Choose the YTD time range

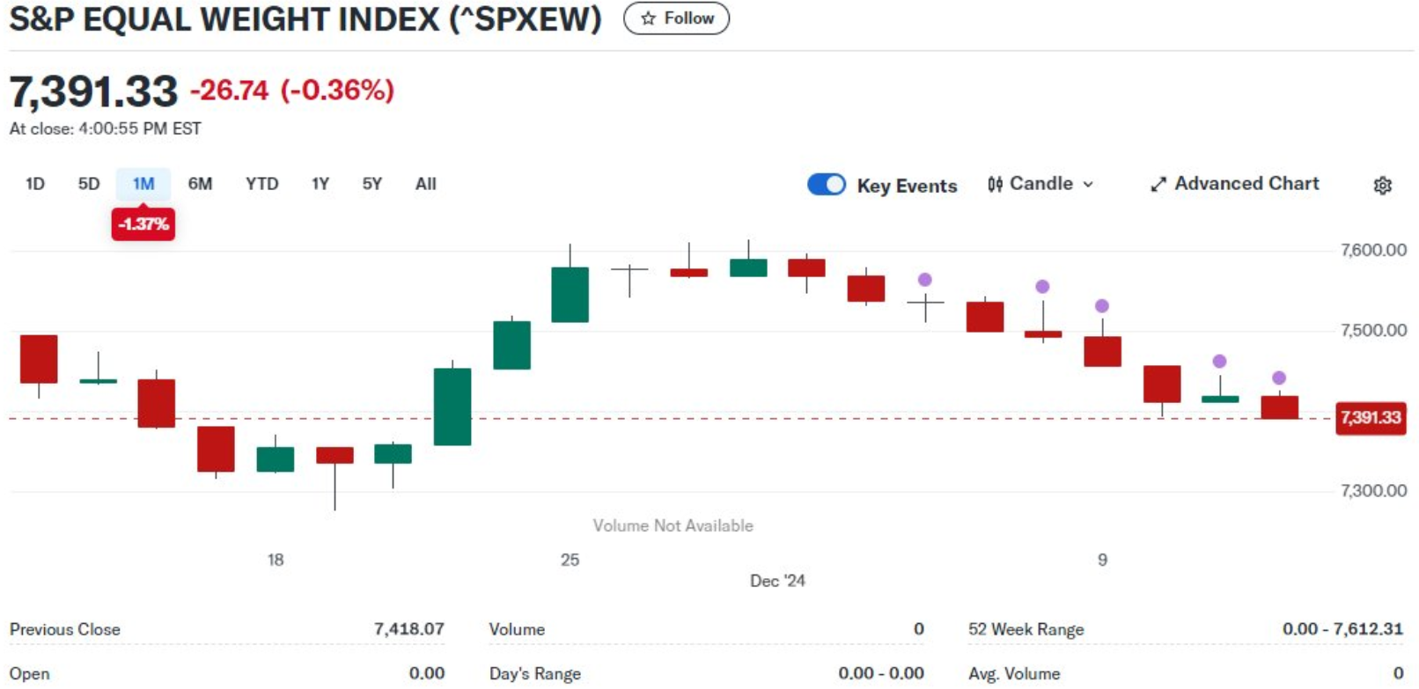[261, 184]
